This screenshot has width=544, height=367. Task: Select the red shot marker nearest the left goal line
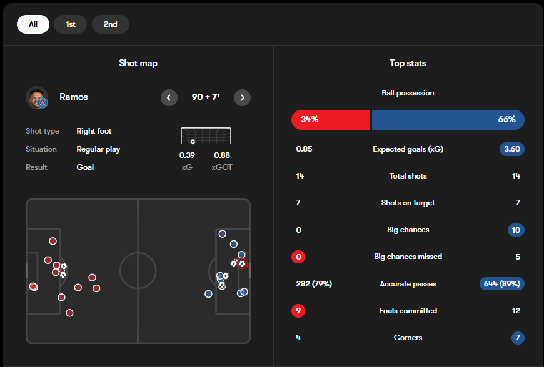33,286
